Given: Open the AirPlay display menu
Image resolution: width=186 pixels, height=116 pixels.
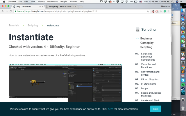Looking at the screenshot, I should 122,2.
